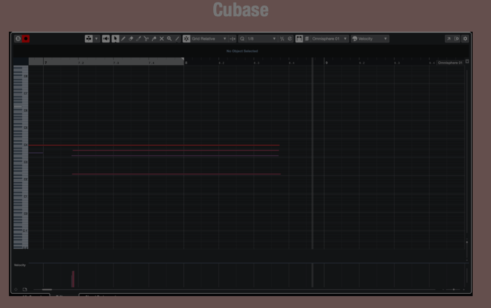Click bar 9 in the ruler
Image resolution: width=491 pixels, height=308 pixels.
326,62
